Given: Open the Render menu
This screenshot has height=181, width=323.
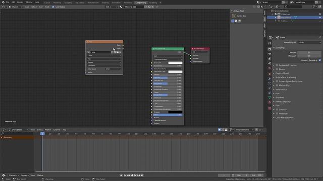Looking at the screenshot, I should (20, 2).
